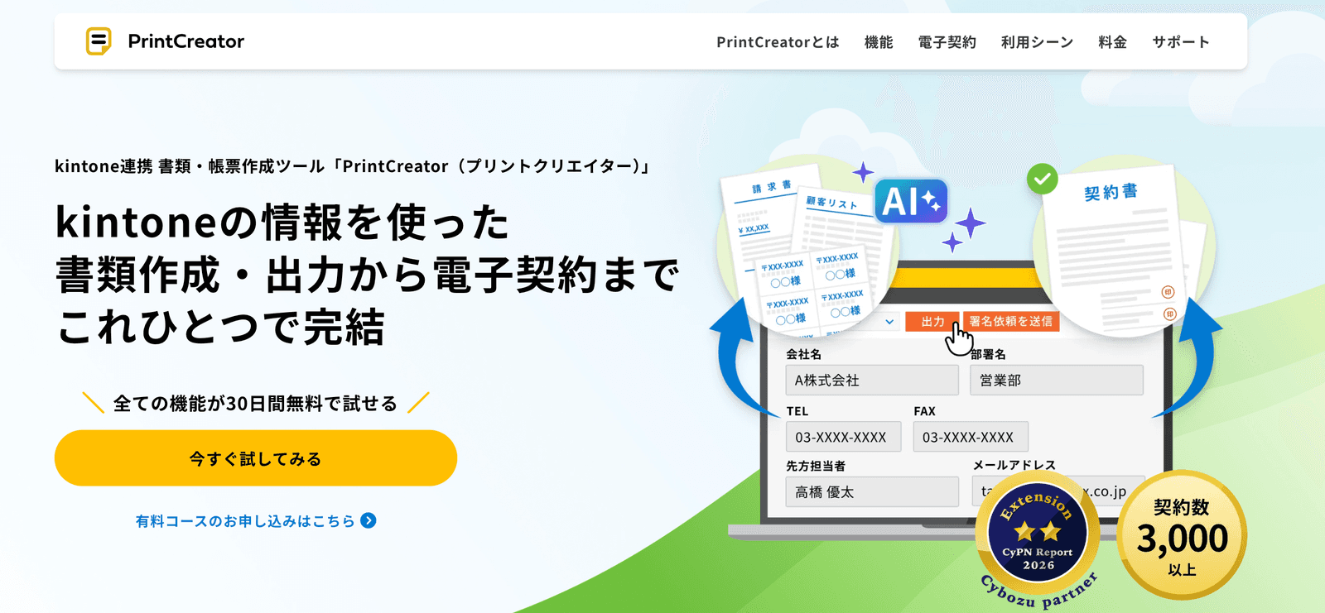Click the arrow icon beside 有料コース link
This screenshot has height=613, width=1325.
coord(369,520)
